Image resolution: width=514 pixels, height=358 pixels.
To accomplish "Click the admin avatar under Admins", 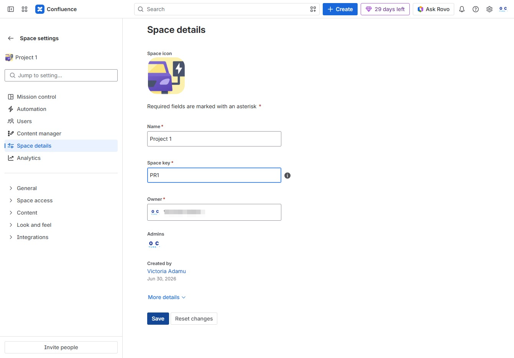I will coord(154,244).
